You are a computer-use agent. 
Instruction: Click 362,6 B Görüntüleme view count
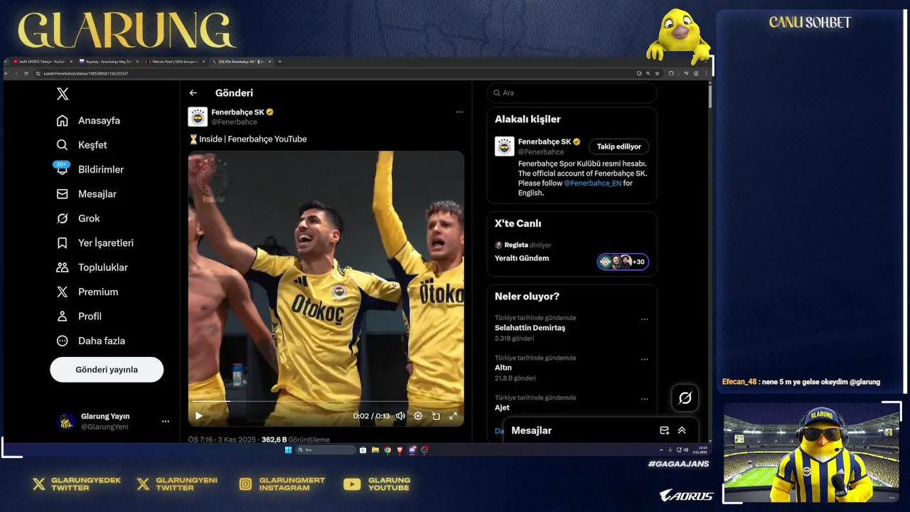tap(296, 440)
